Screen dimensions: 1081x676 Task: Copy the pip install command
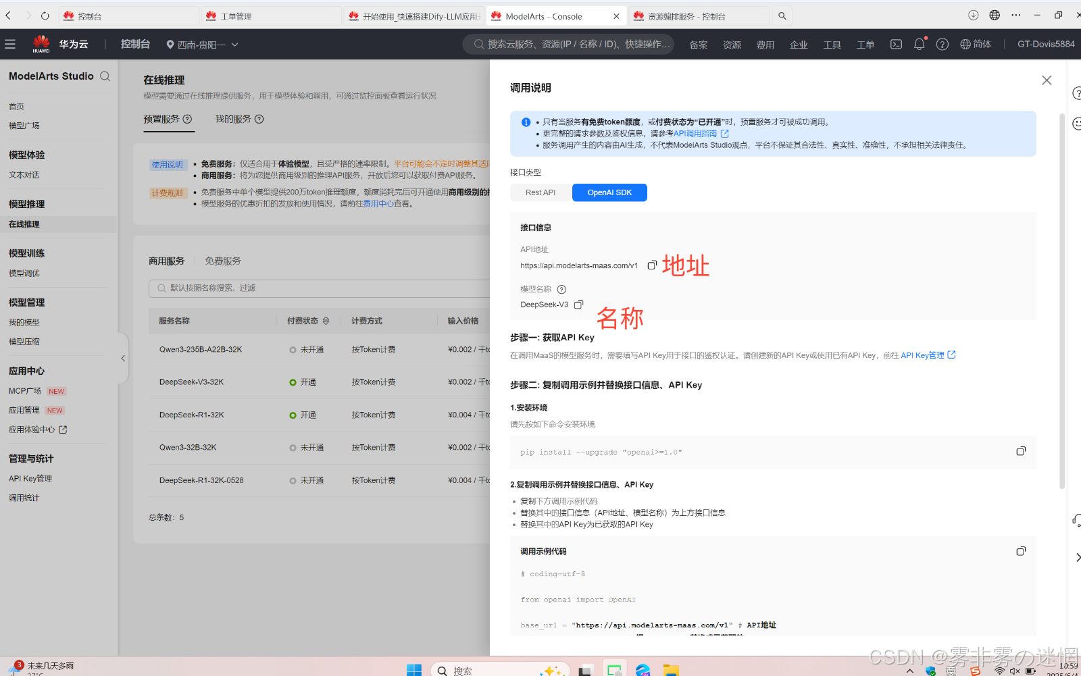1021,451
